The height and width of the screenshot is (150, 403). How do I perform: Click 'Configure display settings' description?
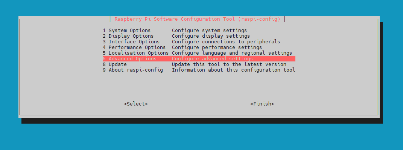coord(211,36)
